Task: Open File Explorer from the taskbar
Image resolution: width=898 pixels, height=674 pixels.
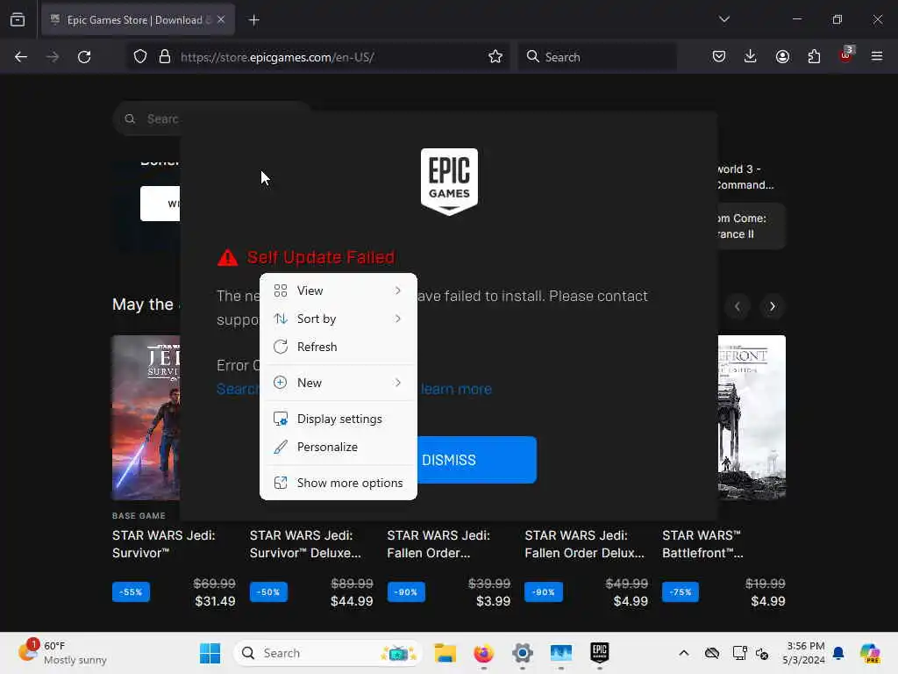Action: 445,653
